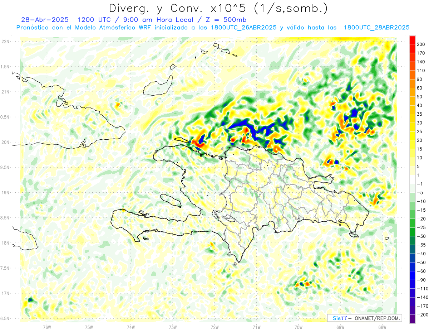The height and width of the screenshot is (332, 429).
Task: Click the '68W' longitude label
Action: tap(382, 327)
